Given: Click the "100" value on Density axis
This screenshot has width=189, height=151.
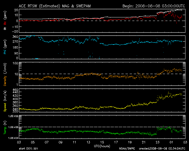Looking at the screenshot, I should coord(16,63).
